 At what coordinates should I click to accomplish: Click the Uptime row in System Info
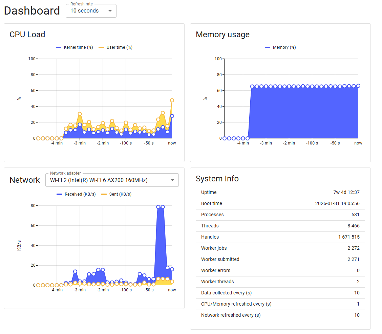pos(280,192)
